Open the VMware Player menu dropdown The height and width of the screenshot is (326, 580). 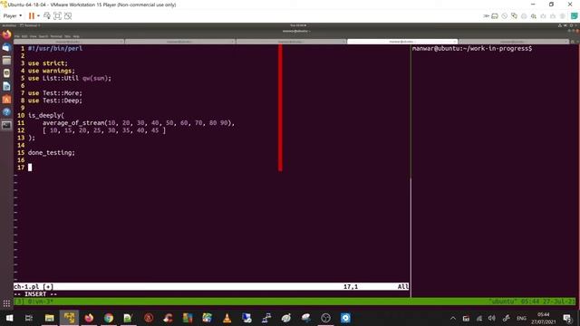pos(13,16)
